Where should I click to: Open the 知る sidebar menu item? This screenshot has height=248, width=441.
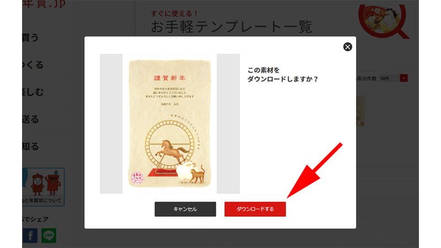(x=30, y=146)
